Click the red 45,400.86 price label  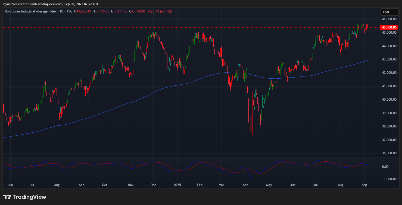(389, 27)
